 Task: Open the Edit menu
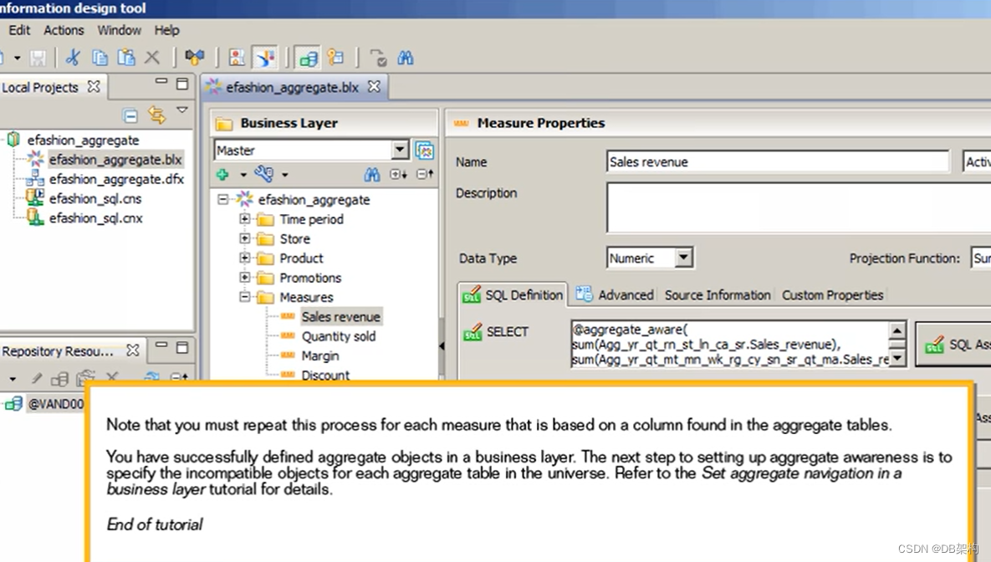click(19, 30)
